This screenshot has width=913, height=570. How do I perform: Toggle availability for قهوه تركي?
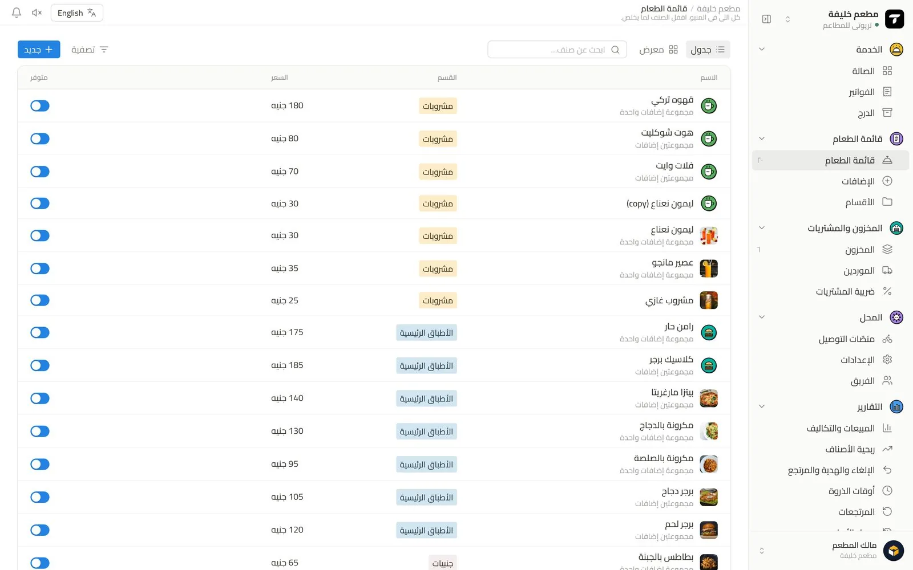40,105
